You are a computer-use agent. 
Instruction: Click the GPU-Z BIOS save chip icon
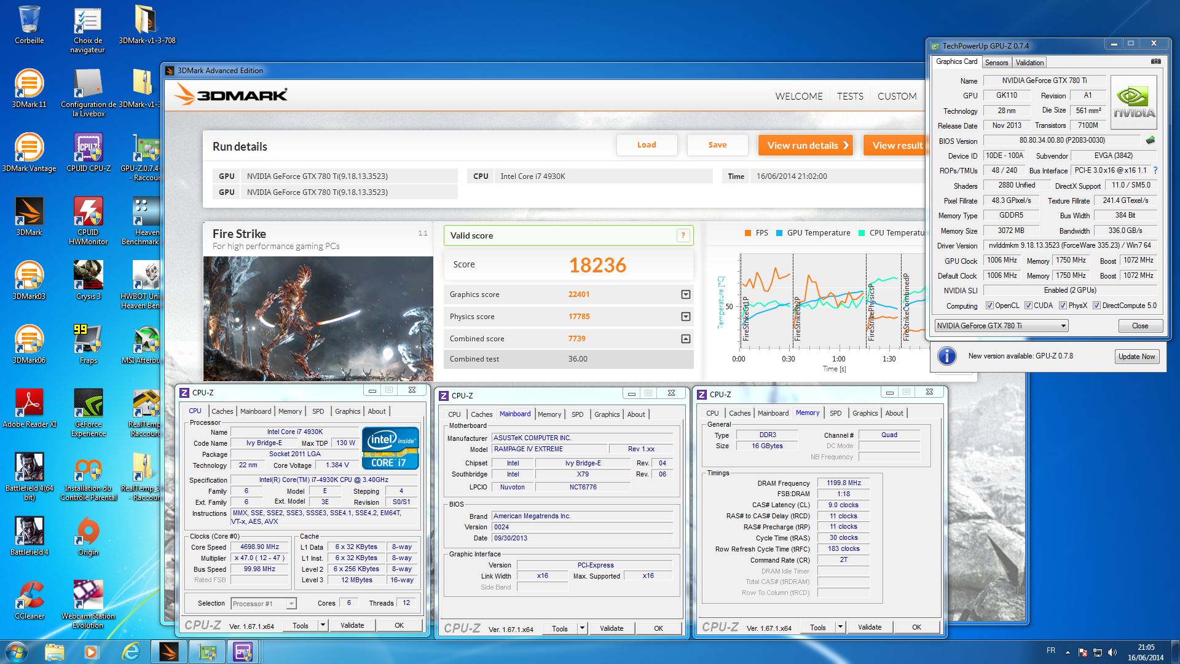click(x=1150, y=140)
